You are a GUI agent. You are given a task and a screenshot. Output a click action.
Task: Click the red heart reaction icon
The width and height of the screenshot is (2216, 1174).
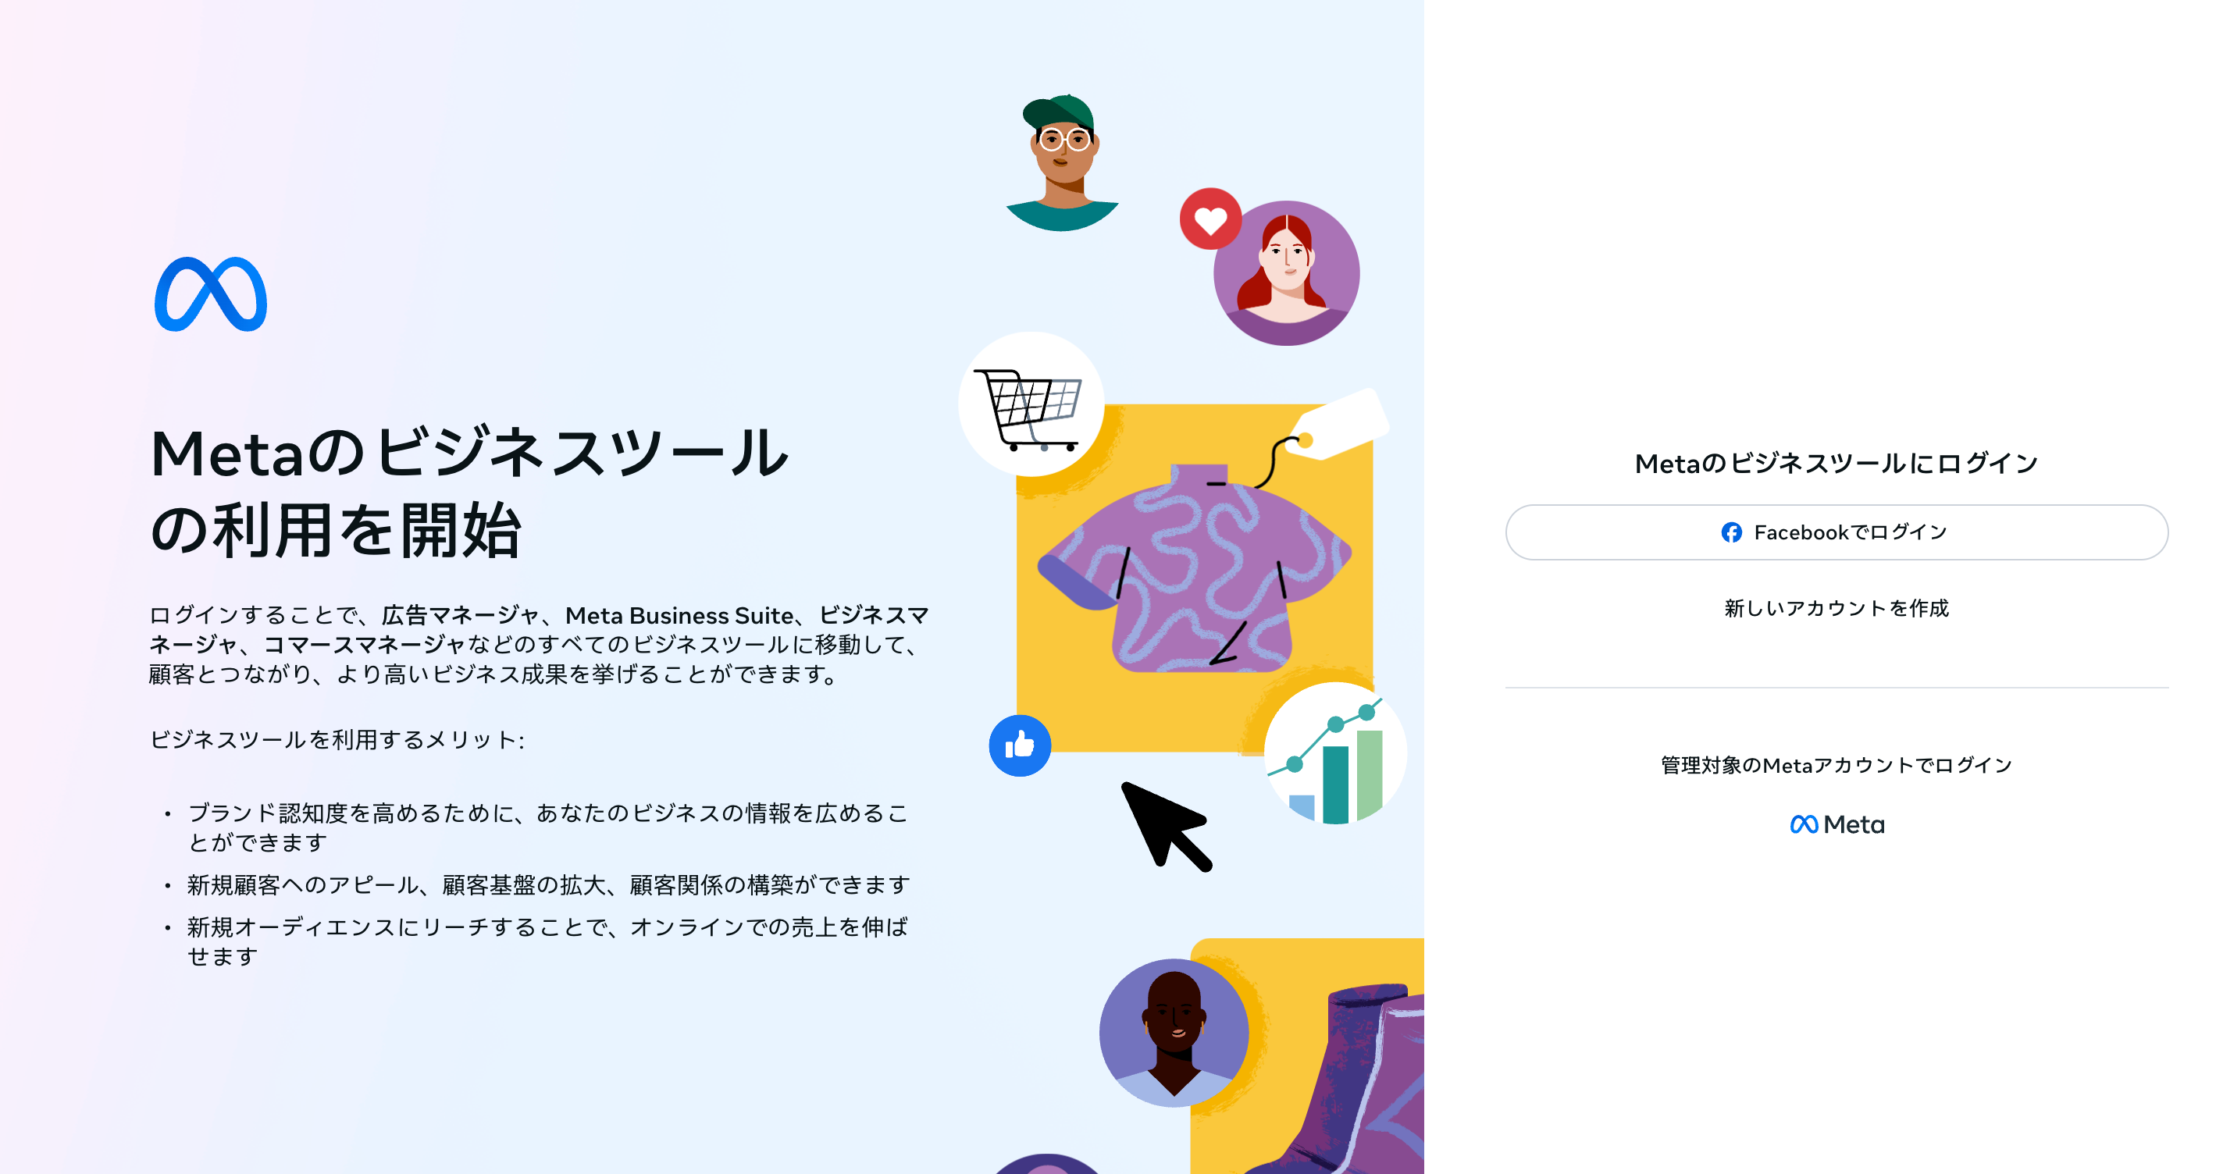(1210, 219)
